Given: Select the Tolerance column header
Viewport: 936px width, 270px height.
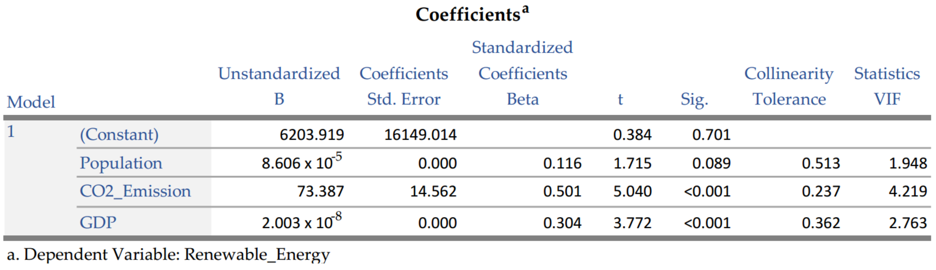Looking at the screenshot, I should (x=789, y=99).
